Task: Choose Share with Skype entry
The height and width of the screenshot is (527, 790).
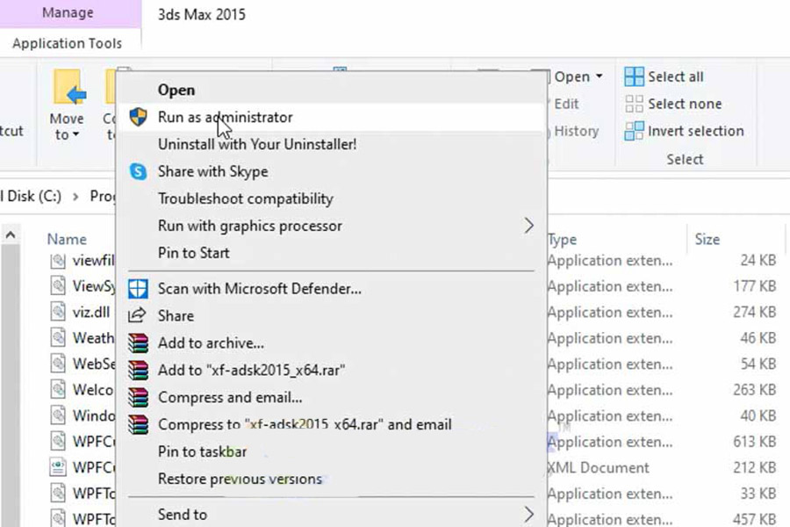Action: [x=332, y=171]
